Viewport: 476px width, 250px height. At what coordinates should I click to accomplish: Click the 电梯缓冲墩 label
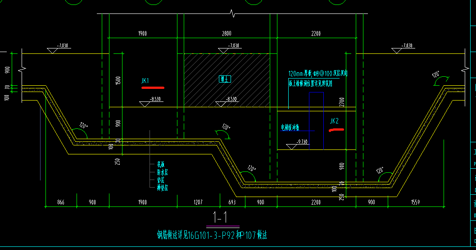[x=290, y=127]
